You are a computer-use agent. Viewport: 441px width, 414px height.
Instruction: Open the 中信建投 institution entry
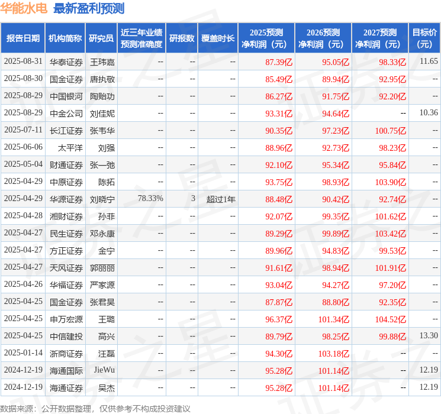[66, 336]
